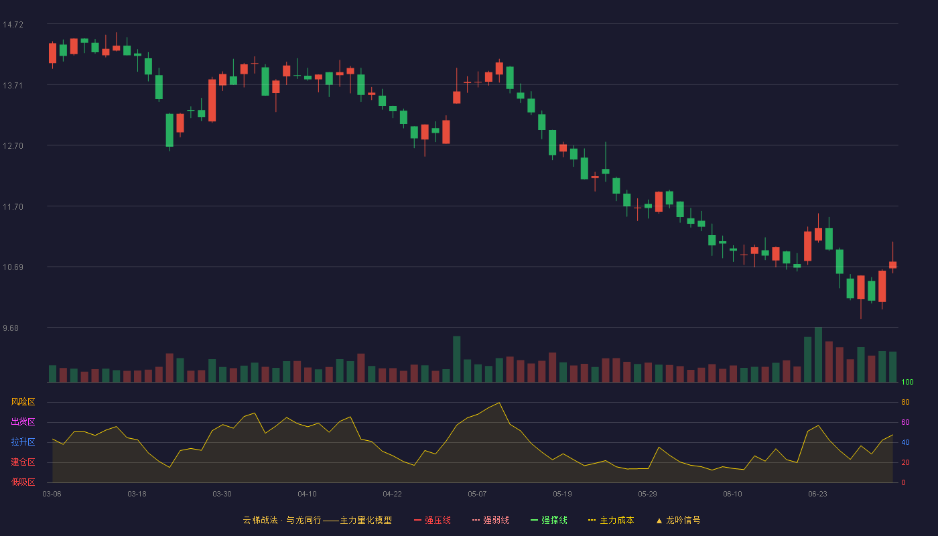This screenshot has width=938, height=536.
Task: Toggle the 强弱线 legend series
Action: (490, 520)
